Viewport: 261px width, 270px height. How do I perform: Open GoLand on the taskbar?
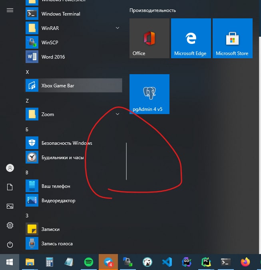[187, 262]
